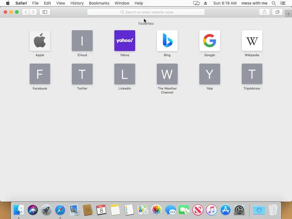Open the LinkedIn favorite tile
Viewport: 292px width, 219px height.
(125, 74)
